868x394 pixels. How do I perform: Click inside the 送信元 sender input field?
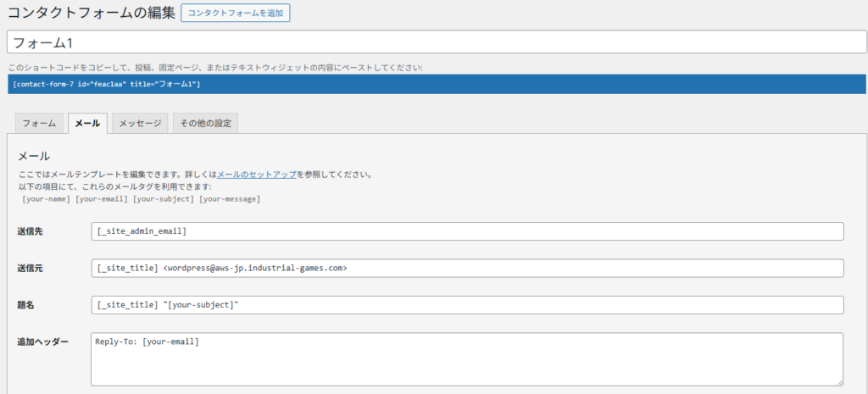(466, 268)
